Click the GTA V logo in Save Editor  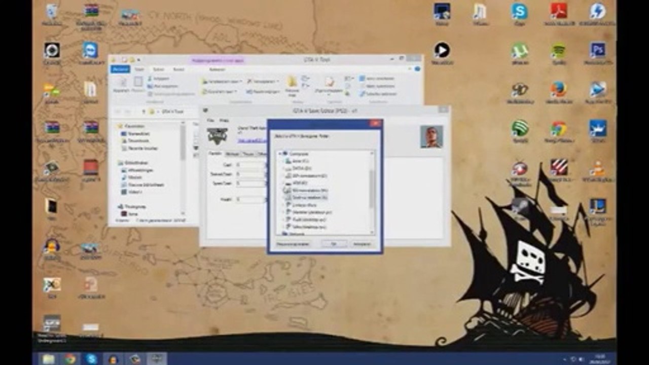[x=218, y=136]
